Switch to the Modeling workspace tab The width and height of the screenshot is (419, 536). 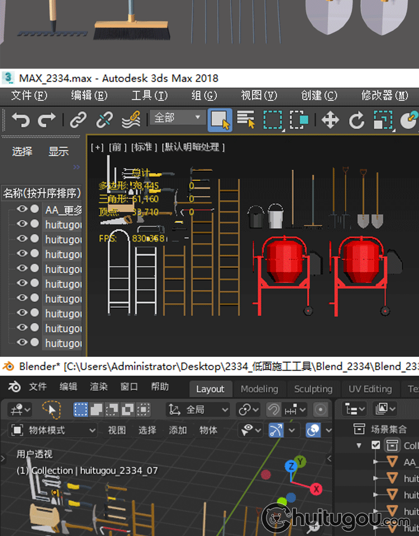coord(259,389)
